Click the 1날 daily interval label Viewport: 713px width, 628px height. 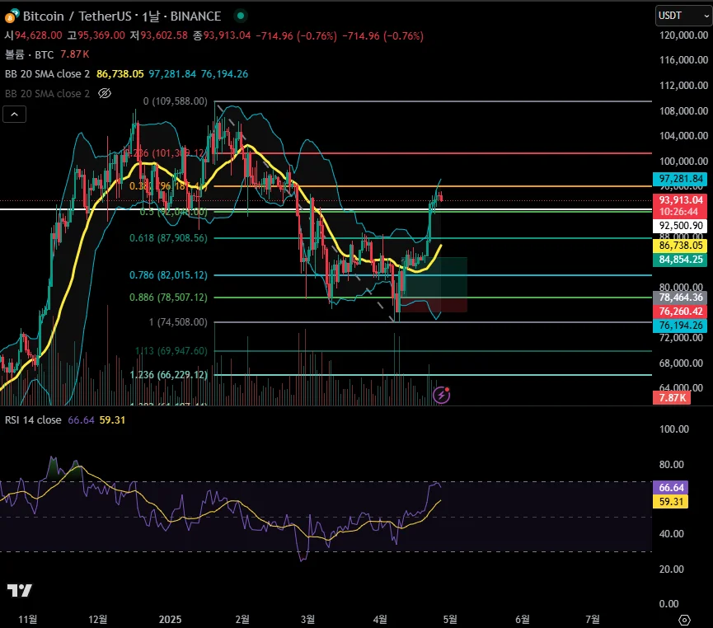[x=151, y=16]
